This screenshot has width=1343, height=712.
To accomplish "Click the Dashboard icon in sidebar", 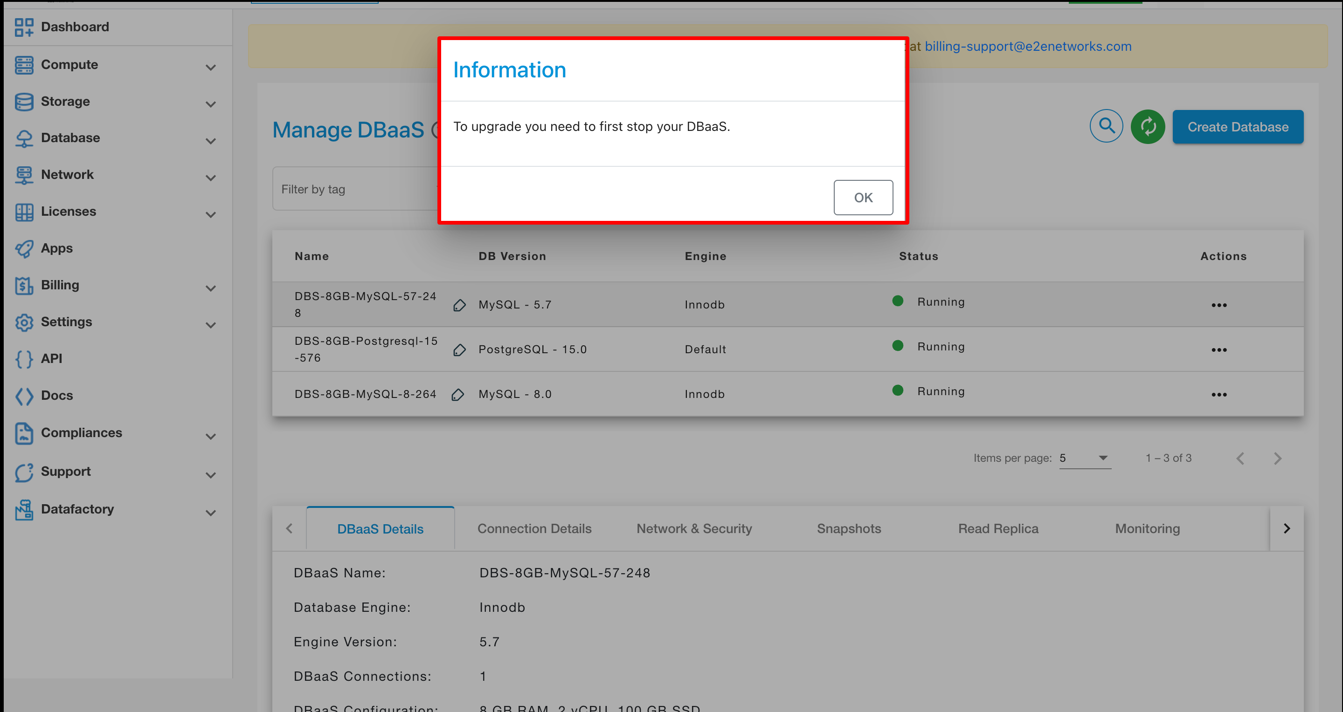I will (x=24, y=26).
